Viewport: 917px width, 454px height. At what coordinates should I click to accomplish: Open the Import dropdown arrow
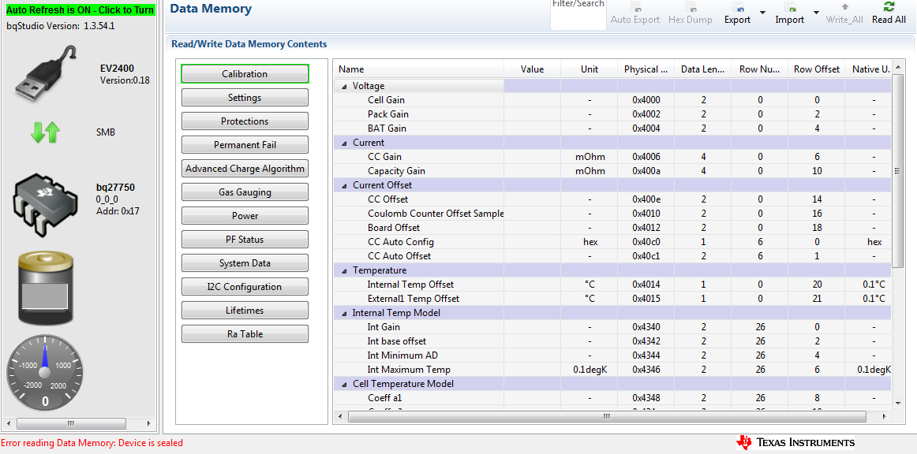point(816,13)
